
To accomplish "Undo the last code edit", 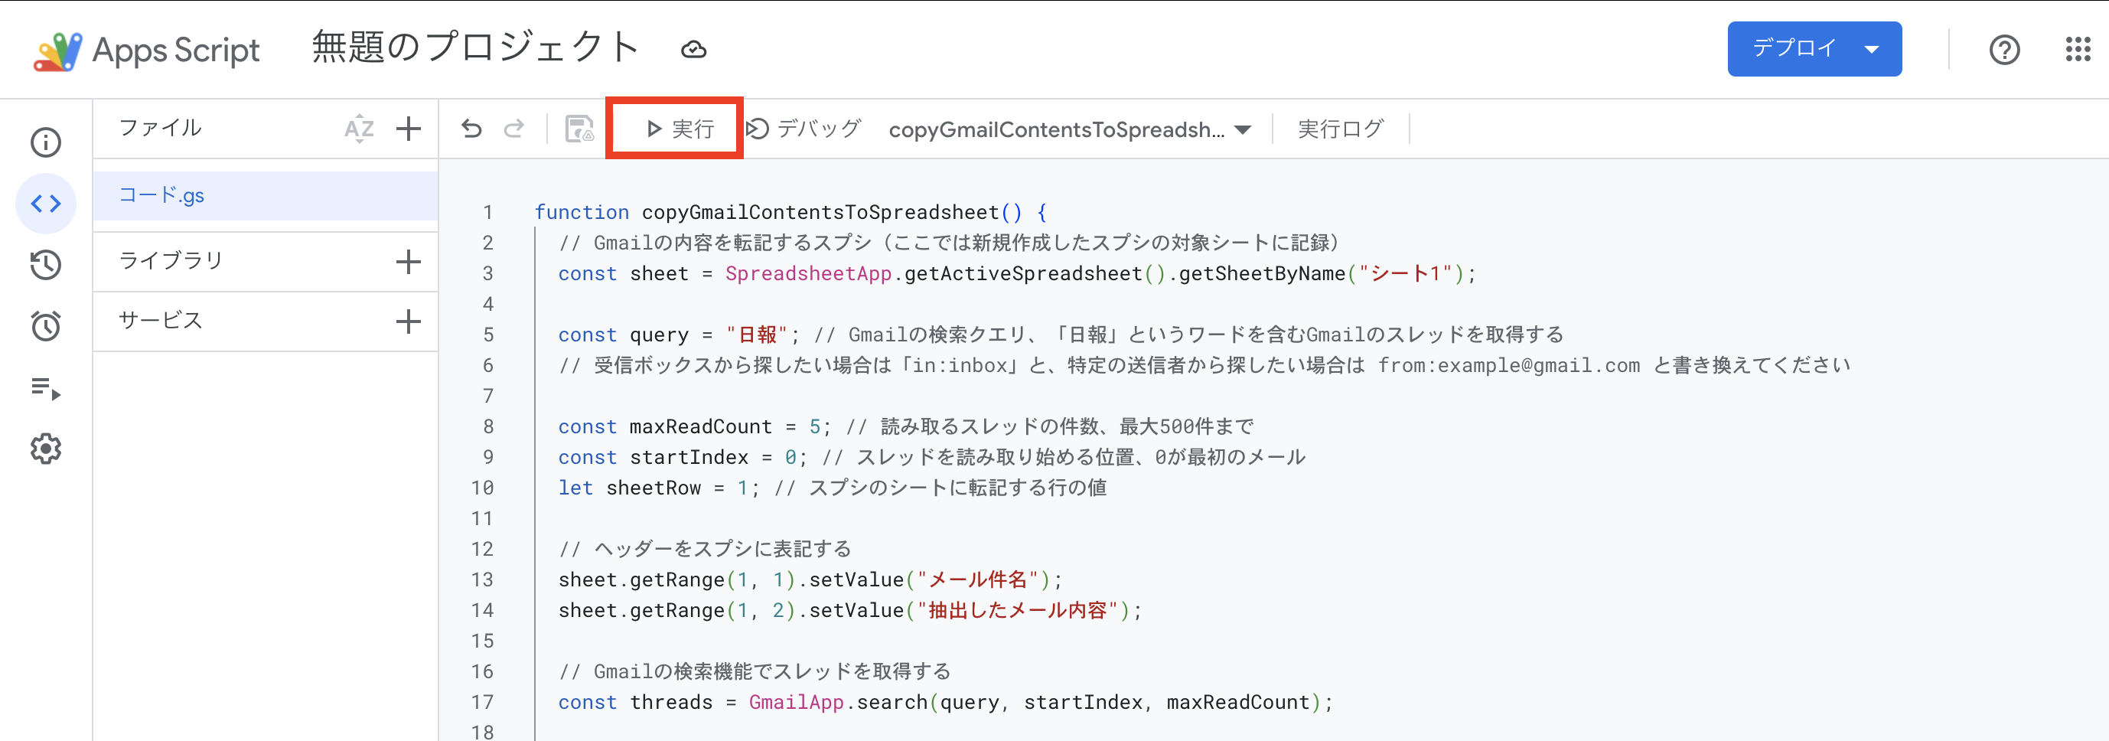I will click(471, 129).
